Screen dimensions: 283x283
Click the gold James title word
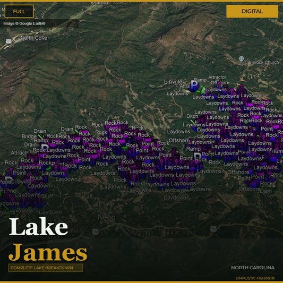48,253
